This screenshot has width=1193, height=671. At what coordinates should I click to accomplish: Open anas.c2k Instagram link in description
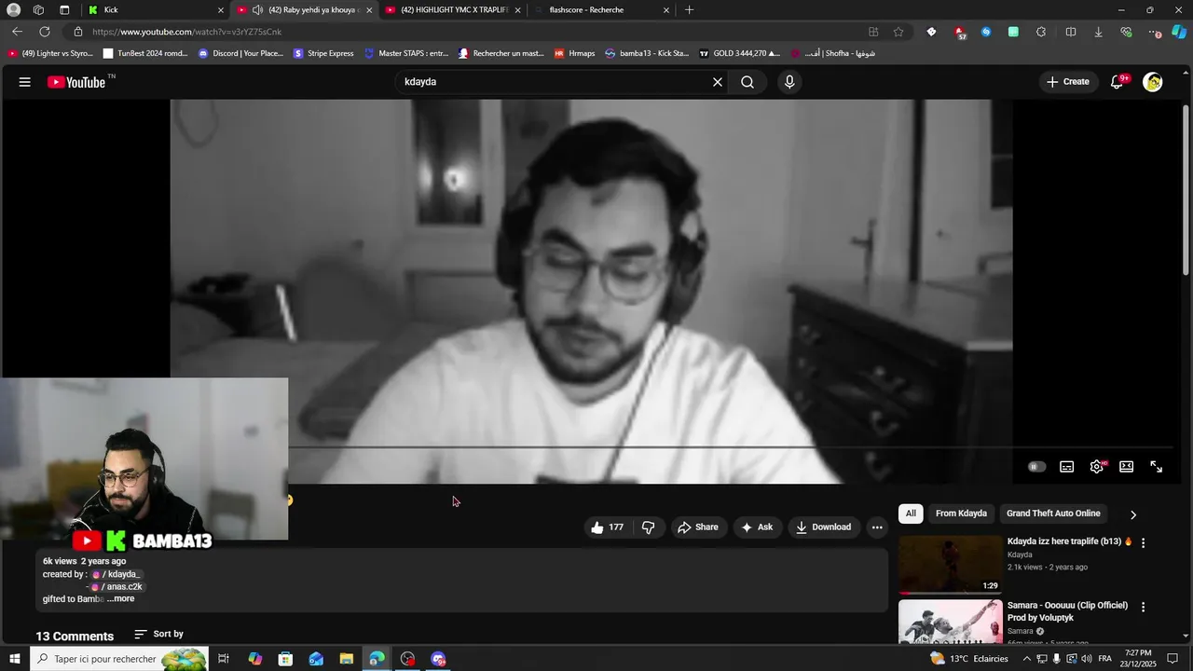point(117,587)
